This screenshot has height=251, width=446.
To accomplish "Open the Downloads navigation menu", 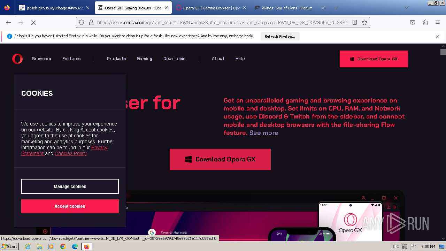I will coord(174,59).
